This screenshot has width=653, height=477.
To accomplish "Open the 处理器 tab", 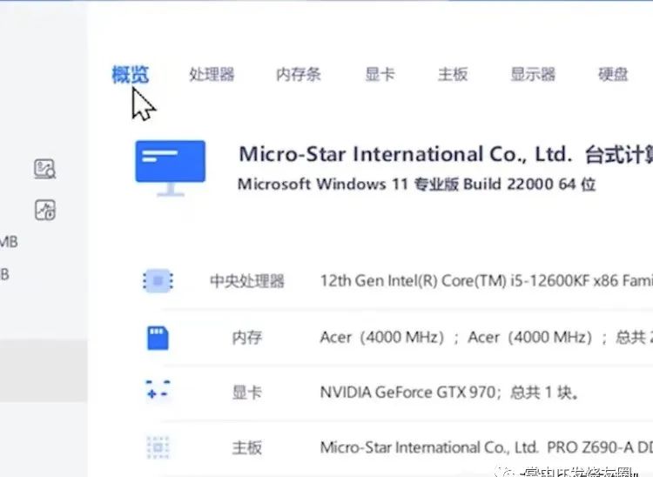I will pyautogui.click(x=212, y=75).
